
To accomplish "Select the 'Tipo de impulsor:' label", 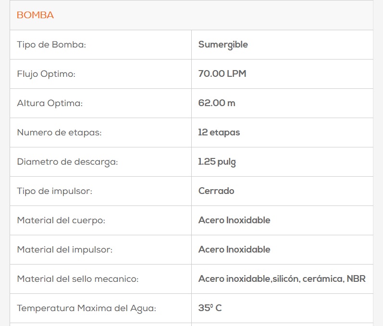I will tap(54, 191).
